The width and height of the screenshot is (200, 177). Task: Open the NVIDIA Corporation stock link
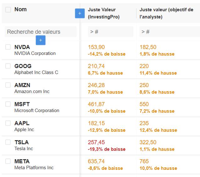[35, 53]
